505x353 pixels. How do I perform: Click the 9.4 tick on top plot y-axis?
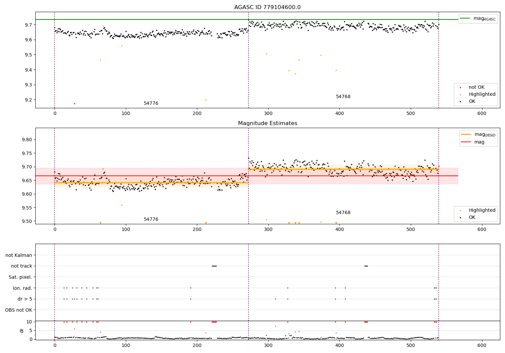(x=28, y=70)
